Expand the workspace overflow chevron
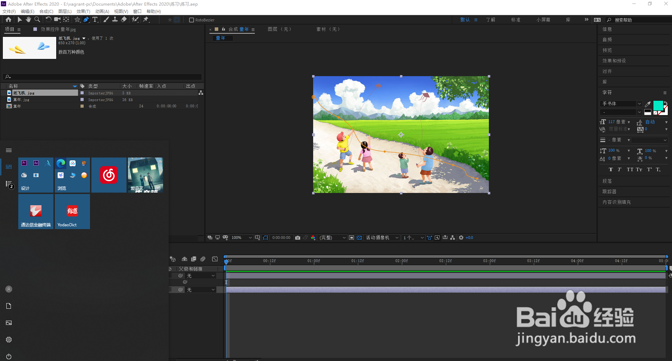Viewport: 672px width, 361px height. click(586, 20)
